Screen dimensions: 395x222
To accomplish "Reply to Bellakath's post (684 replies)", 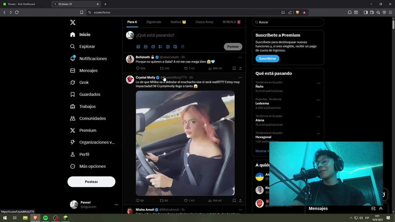I will (x=140, y=68).
